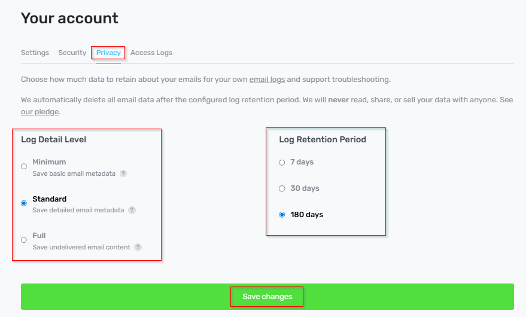Click the Log Detail Level heading
This screenshot has width=526, height=317.
pos(54,139)
